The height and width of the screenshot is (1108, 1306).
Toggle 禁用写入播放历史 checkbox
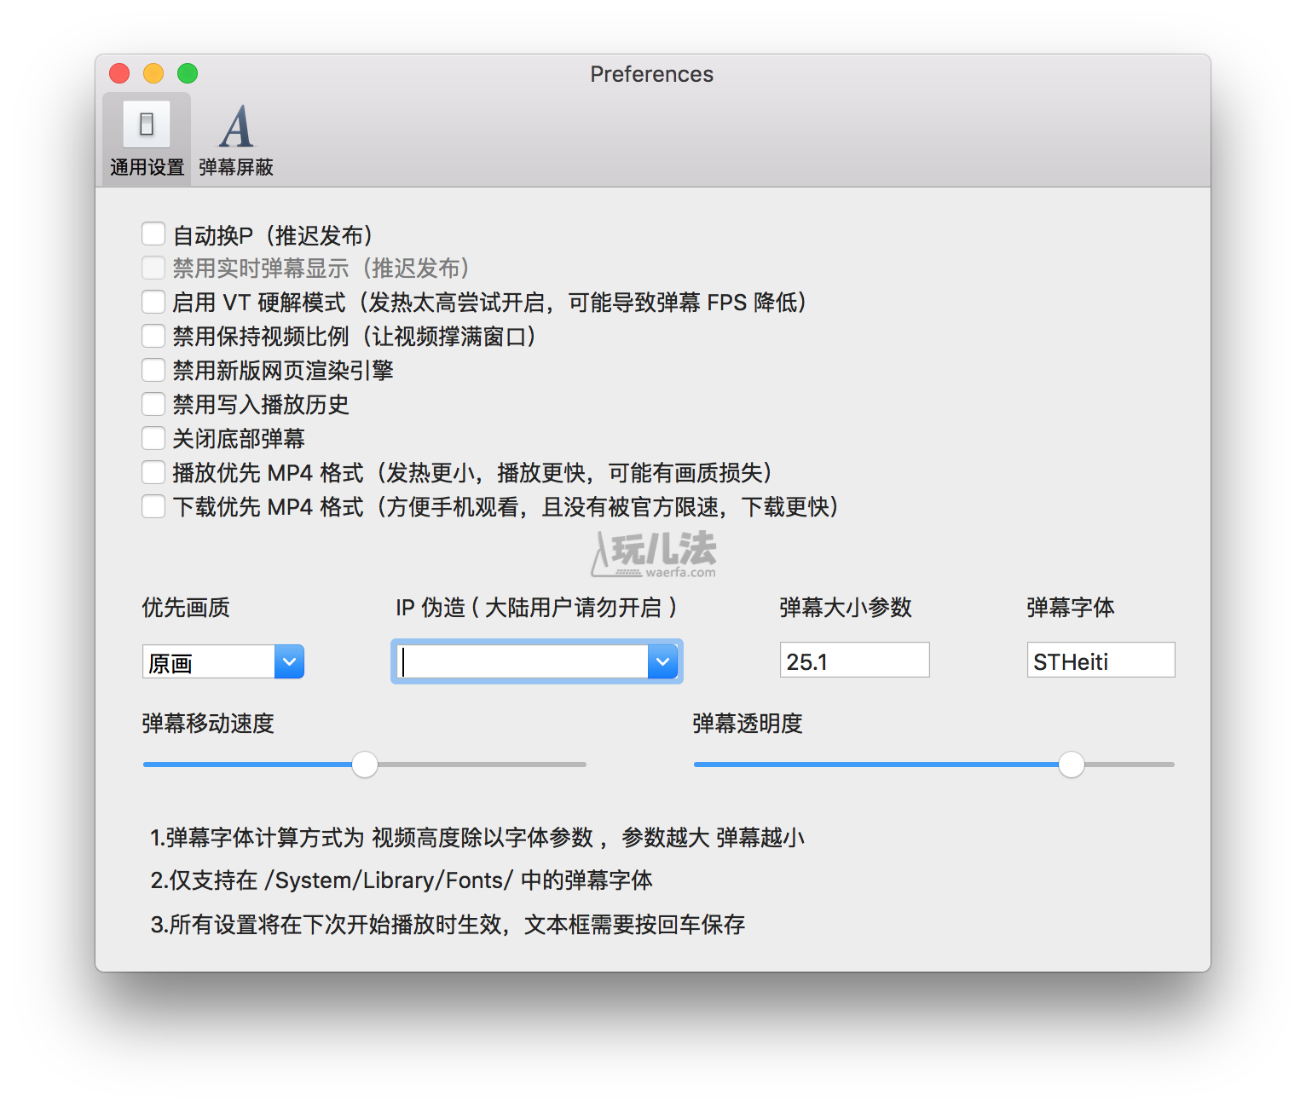click(153, 404)
